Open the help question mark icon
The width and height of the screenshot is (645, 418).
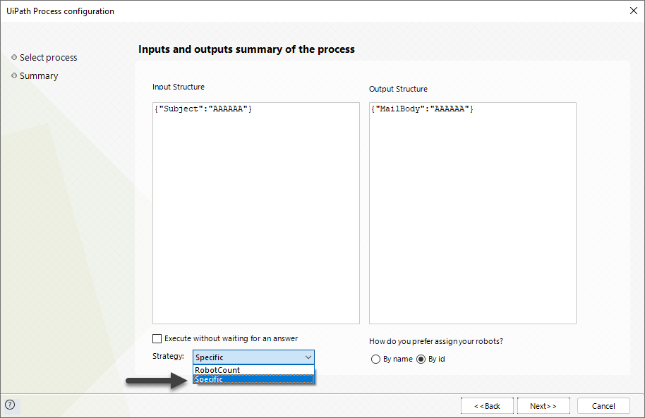click(10, 405)
